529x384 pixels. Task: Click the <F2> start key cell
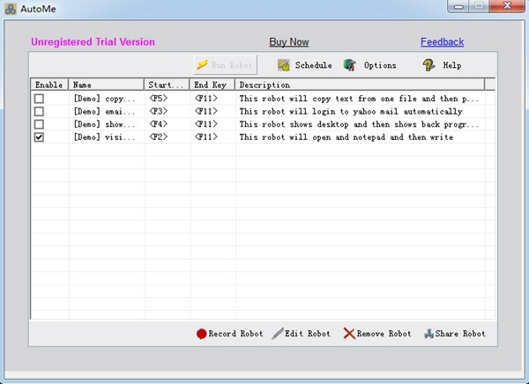coord(158,137)
